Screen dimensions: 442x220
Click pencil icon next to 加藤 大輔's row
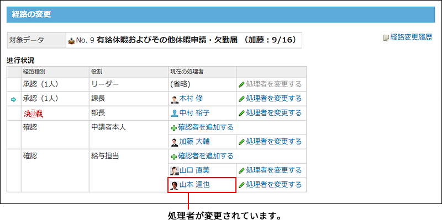(241, 142)
